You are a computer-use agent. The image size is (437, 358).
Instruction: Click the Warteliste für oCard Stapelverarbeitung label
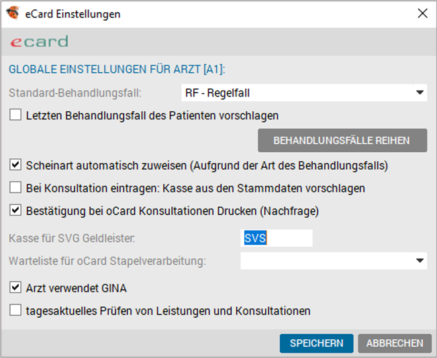pos(107,261)
